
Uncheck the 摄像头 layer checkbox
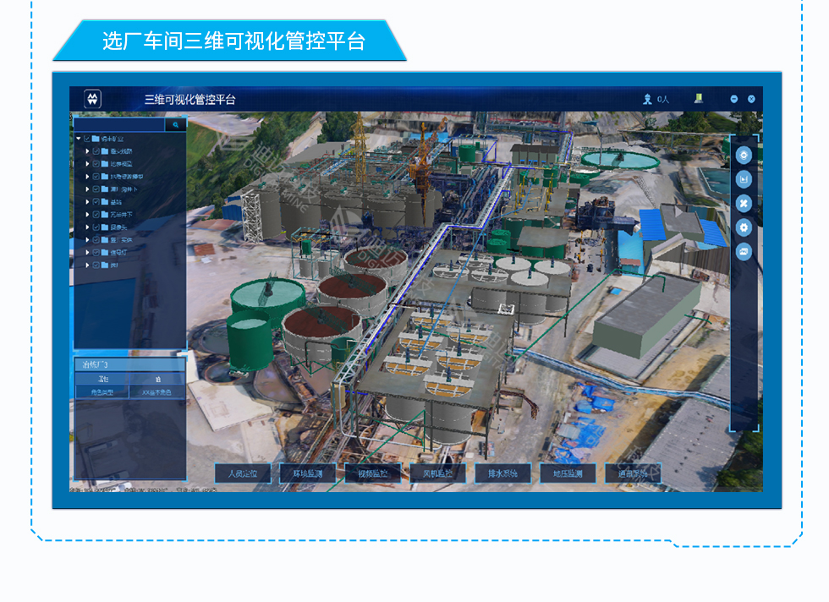click(96, 227)
